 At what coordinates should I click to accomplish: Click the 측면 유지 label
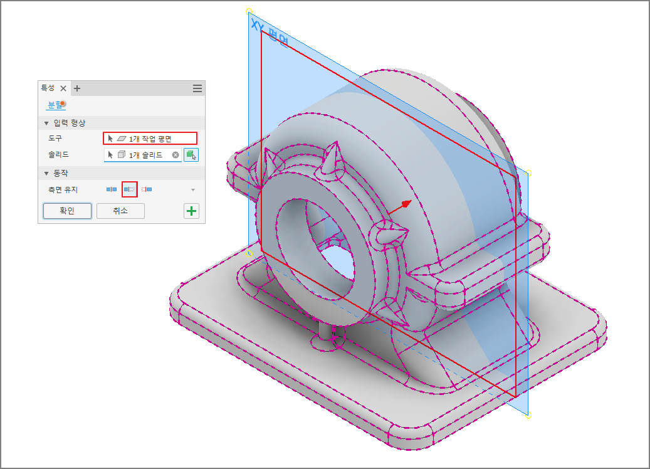coord(63,189)
